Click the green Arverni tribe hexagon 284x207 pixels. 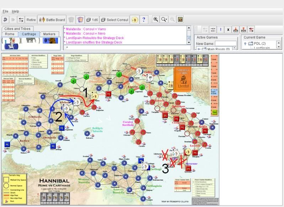tap(86, 77)
